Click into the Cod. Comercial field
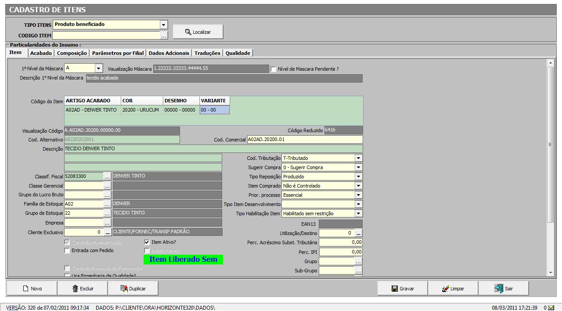The image size is (562, 311). (305, 140)
